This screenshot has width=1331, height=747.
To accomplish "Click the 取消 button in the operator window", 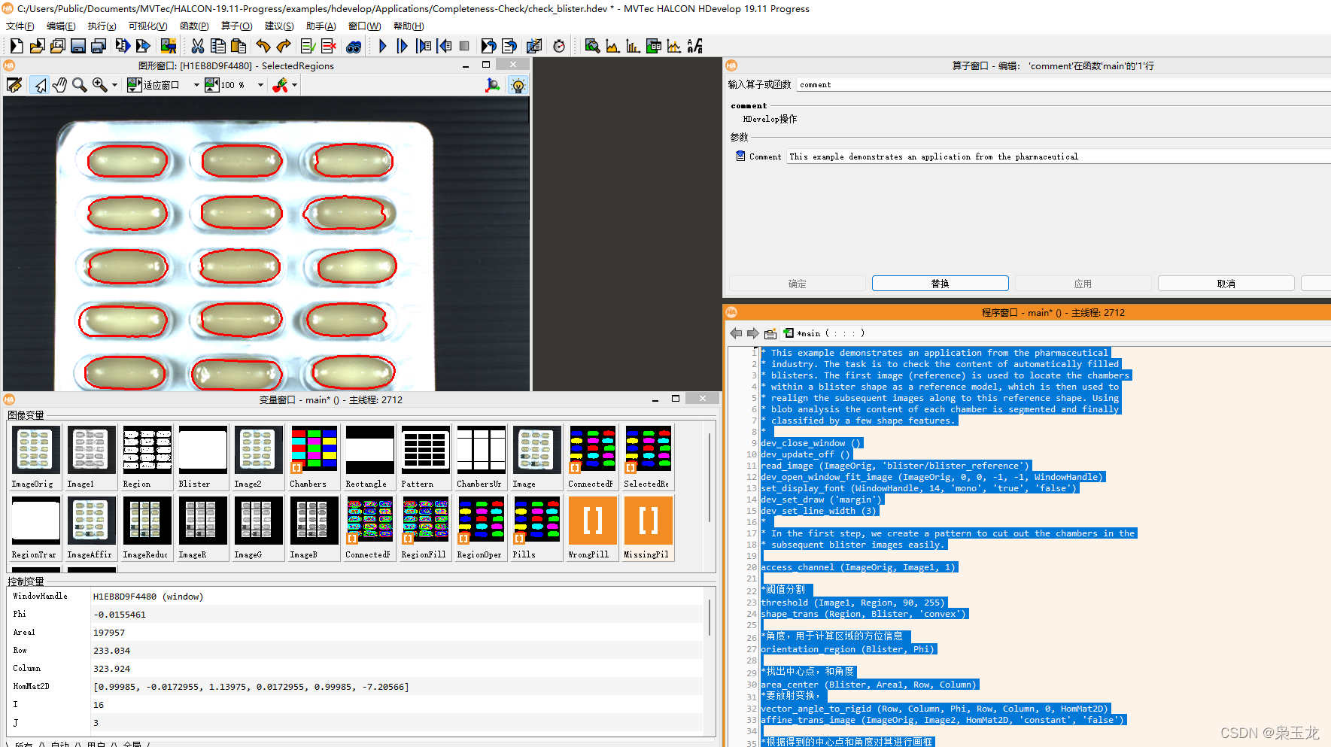I will pyautogui.click(x=1226, y=284).
